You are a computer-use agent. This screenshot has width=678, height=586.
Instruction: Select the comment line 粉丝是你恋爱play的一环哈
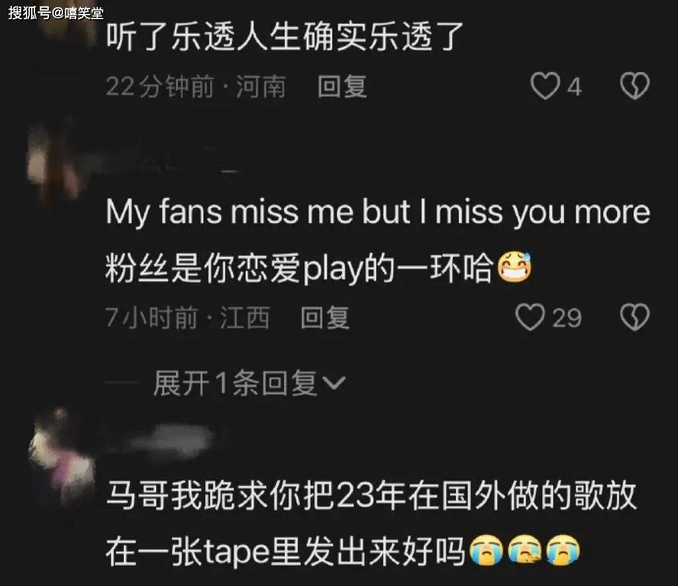300,268
